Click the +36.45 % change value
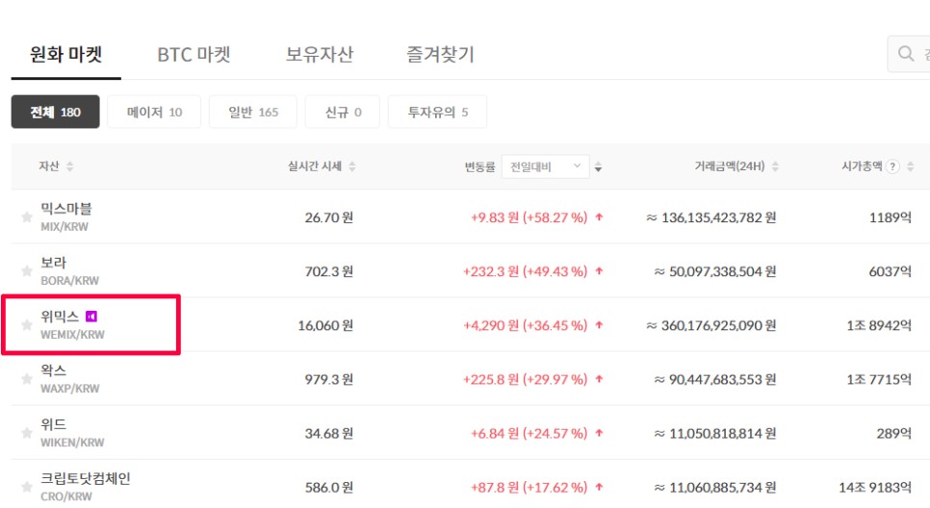 point(555,325)
